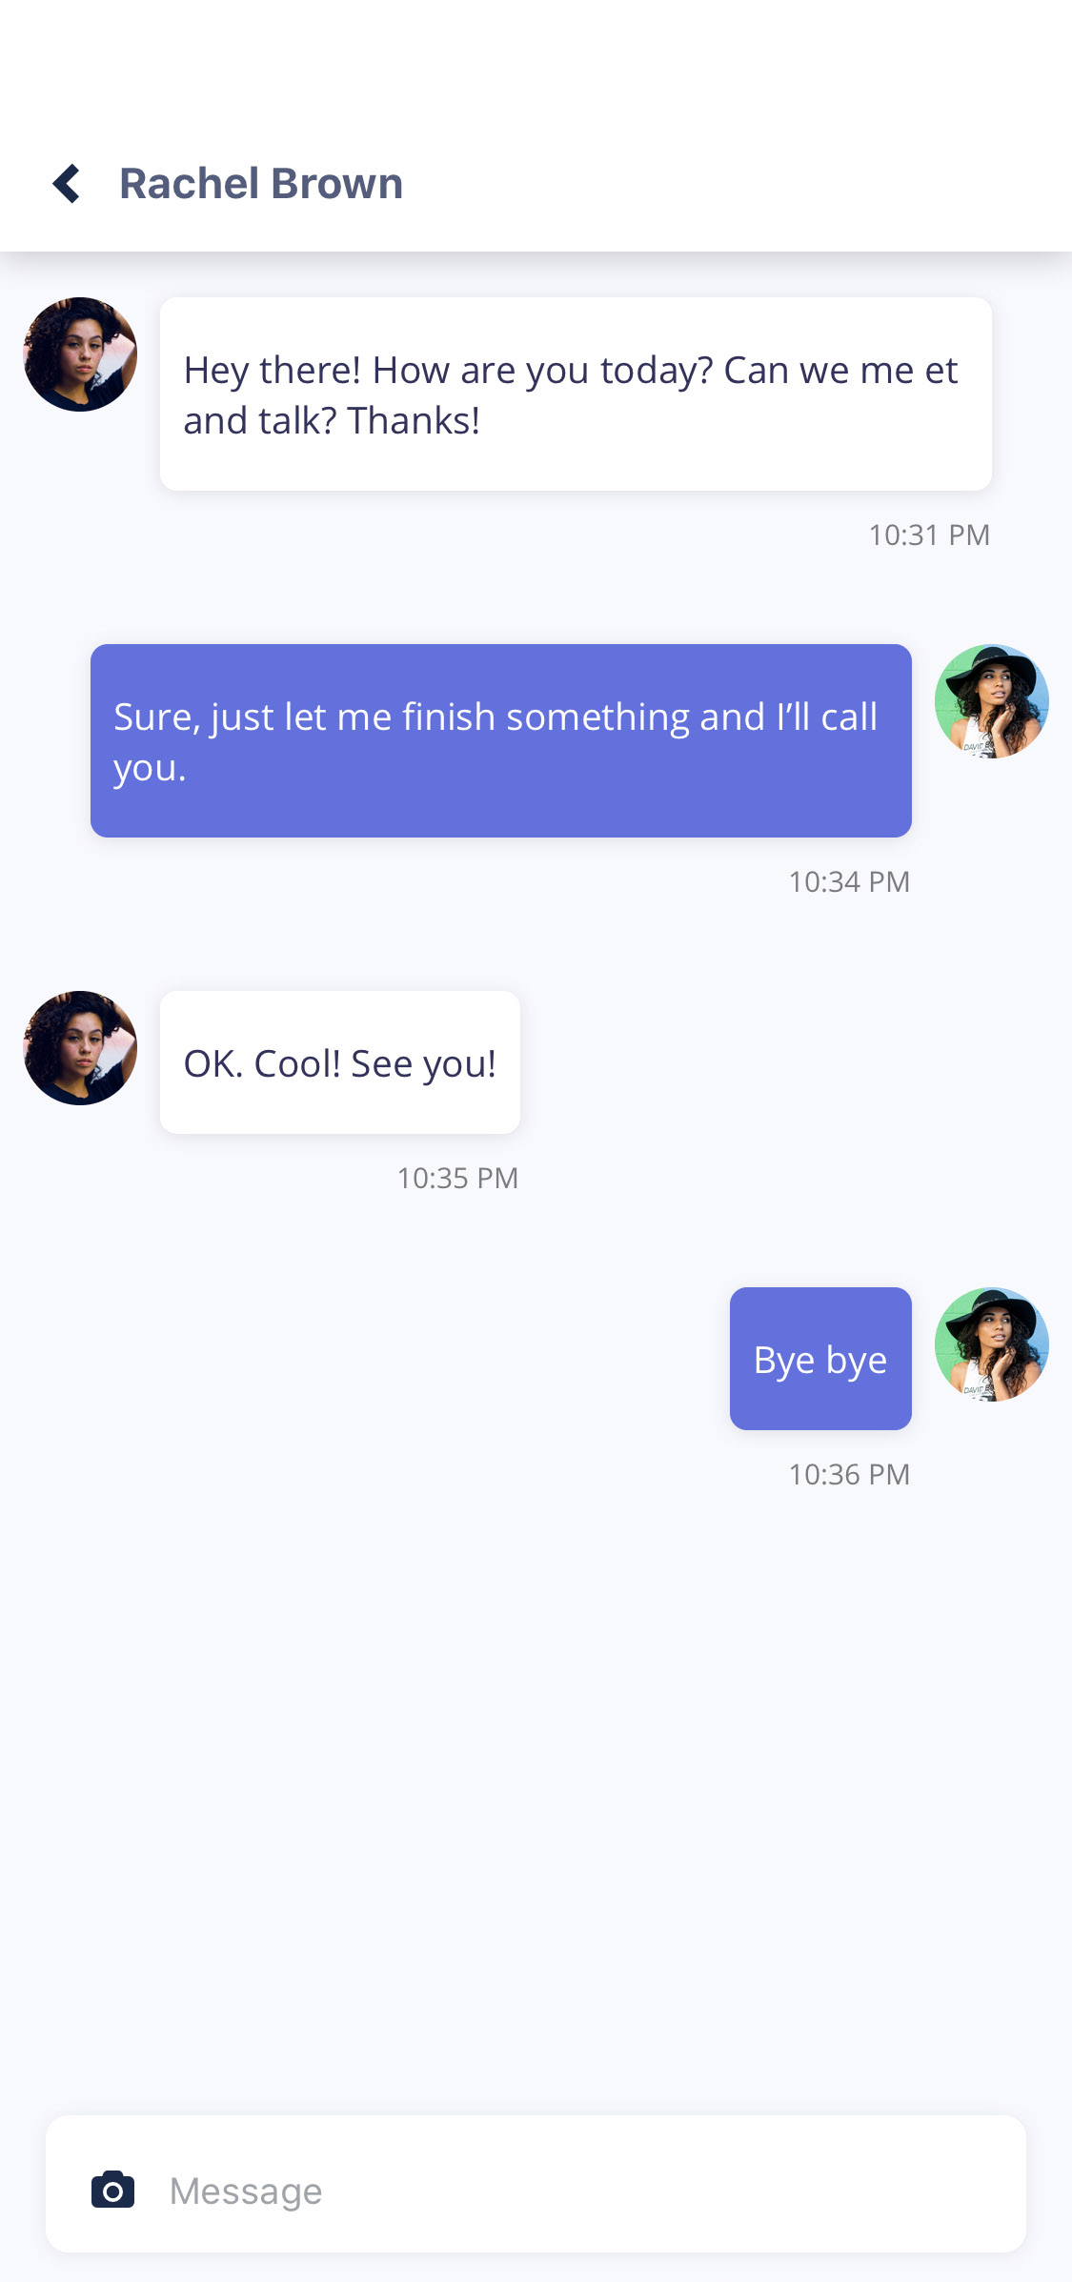The width and height of the screenshot is (1072, 2282).
Task: Tap the camera icon in message bar
Action: click(x=112, y=2189)
